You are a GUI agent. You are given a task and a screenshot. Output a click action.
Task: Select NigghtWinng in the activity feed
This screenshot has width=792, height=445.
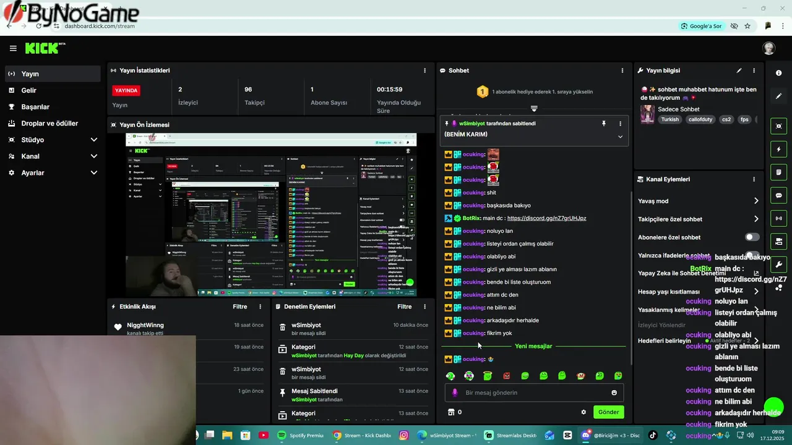(145, 325)
